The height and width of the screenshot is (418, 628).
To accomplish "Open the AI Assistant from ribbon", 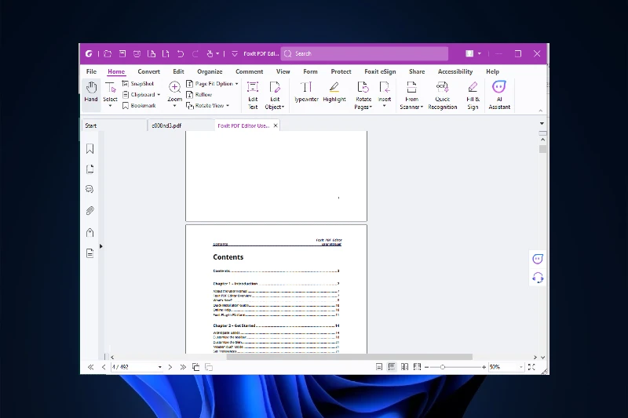I will [x=499, y=95].
